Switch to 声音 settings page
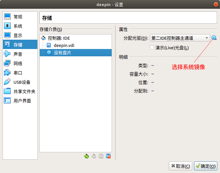 (20, 54)
